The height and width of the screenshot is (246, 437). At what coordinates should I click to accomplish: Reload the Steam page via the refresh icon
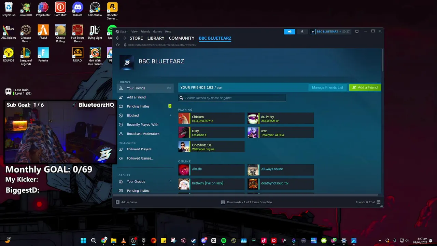[x=118, y=45]
